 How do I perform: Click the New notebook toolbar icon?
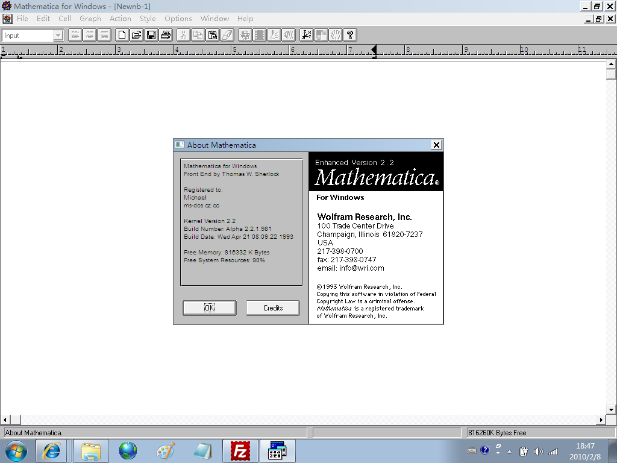(122, 35)
